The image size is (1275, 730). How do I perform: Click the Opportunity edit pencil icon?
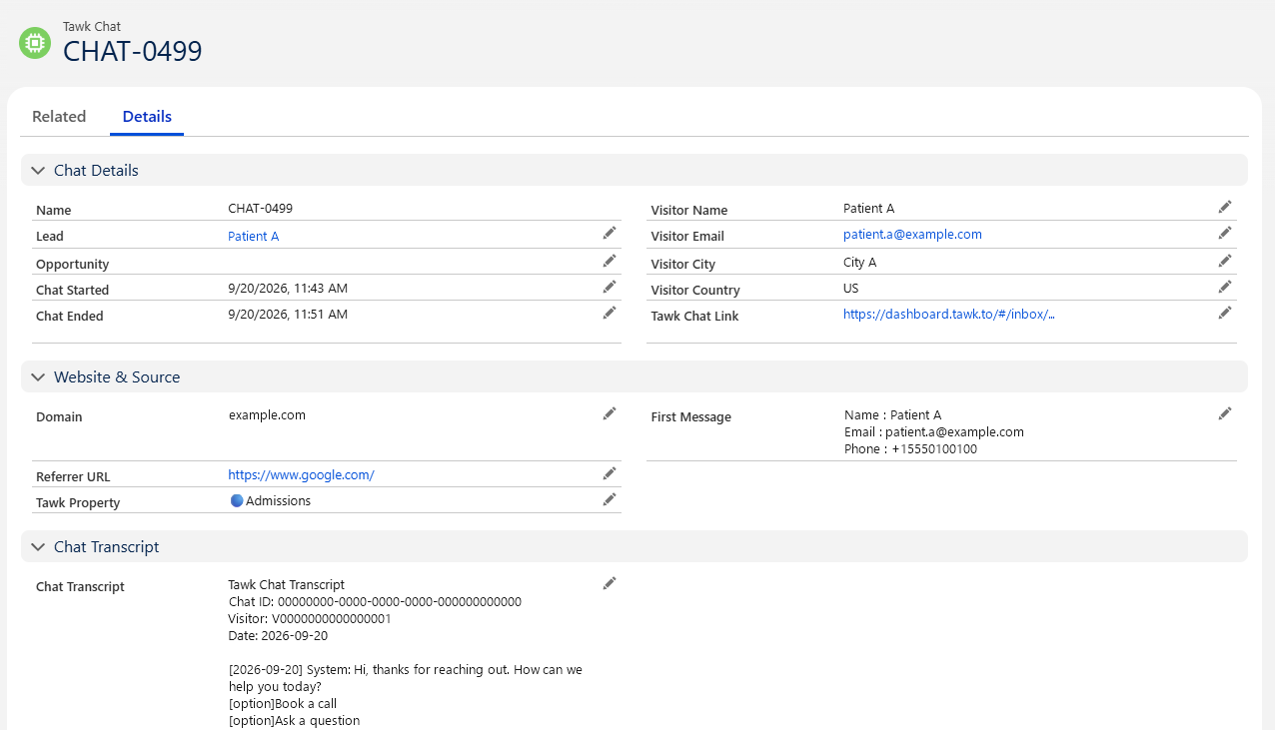[610, 261]
